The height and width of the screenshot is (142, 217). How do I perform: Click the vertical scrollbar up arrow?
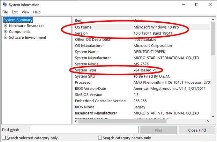(213, 20)
